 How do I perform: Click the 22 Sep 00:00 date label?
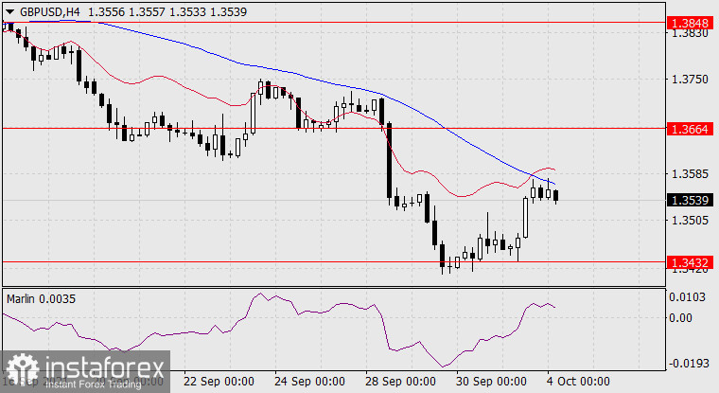click(217, 383)
